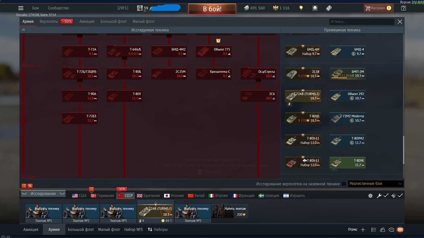This screenshot has width=424, height=238.
Task: Switch to the Малый флот top tab
Action: click(x=144, y=22)
